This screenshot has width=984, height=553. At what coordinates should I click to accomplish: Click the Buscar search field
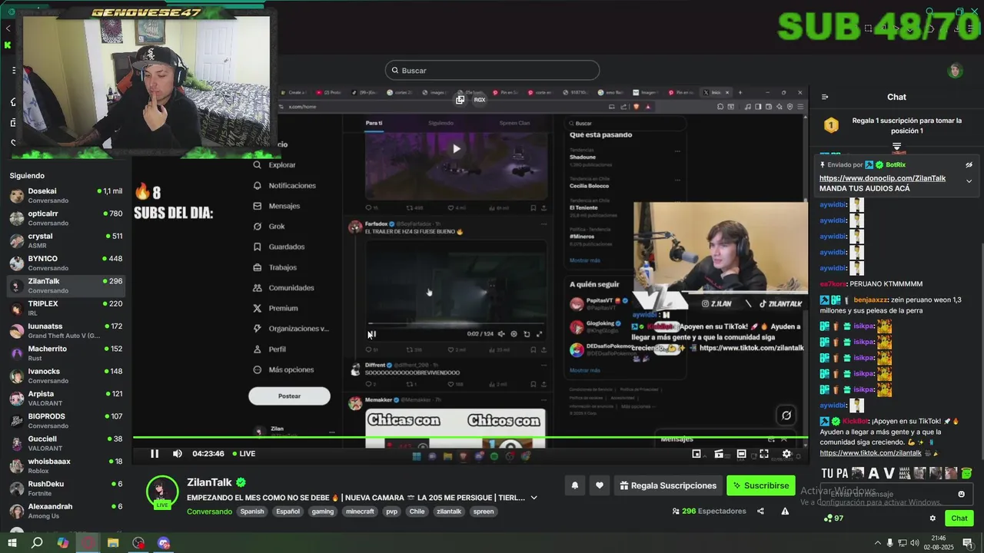(492, 70)
